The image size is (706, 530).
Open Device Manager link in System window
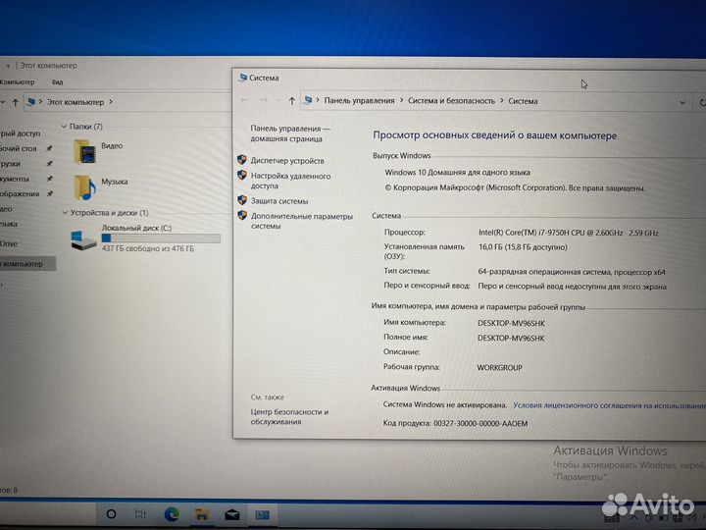click(287, 161)
